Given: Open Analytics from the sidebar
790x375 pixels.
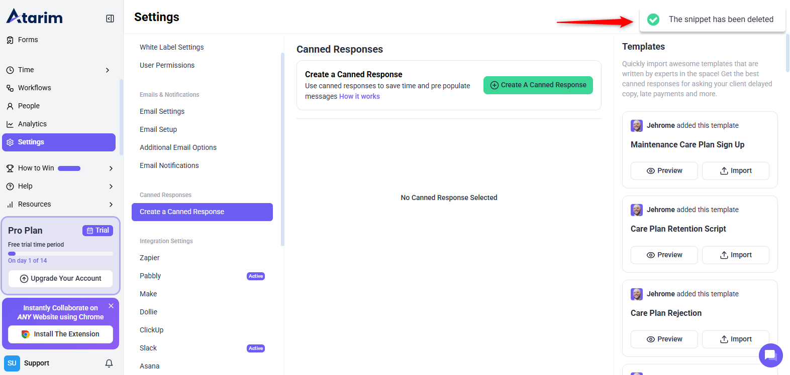Looking at the screenshot, I should pos(32,124).
